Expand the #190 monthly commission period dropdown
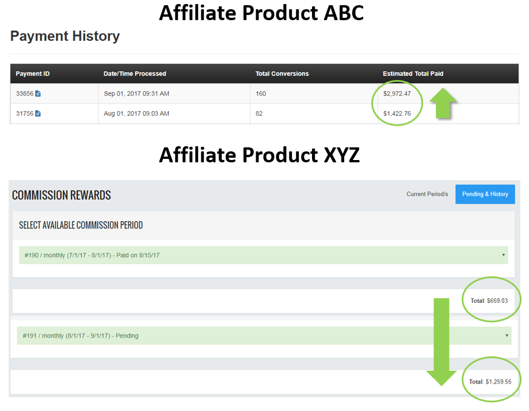The height and width of the screenshot is (411, 529). [x=263, y=255]
